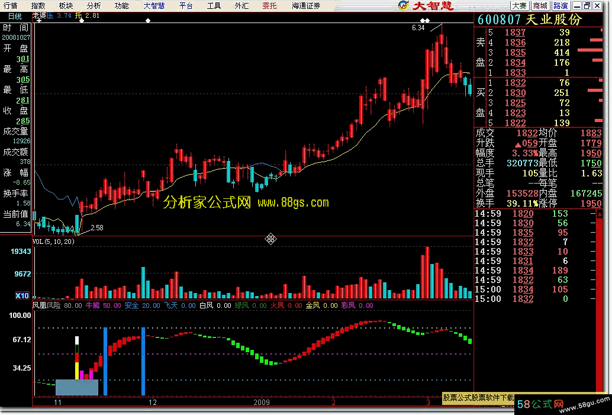Click the 彩凤 indicator label
612x415 pixels.
(348, 305)
